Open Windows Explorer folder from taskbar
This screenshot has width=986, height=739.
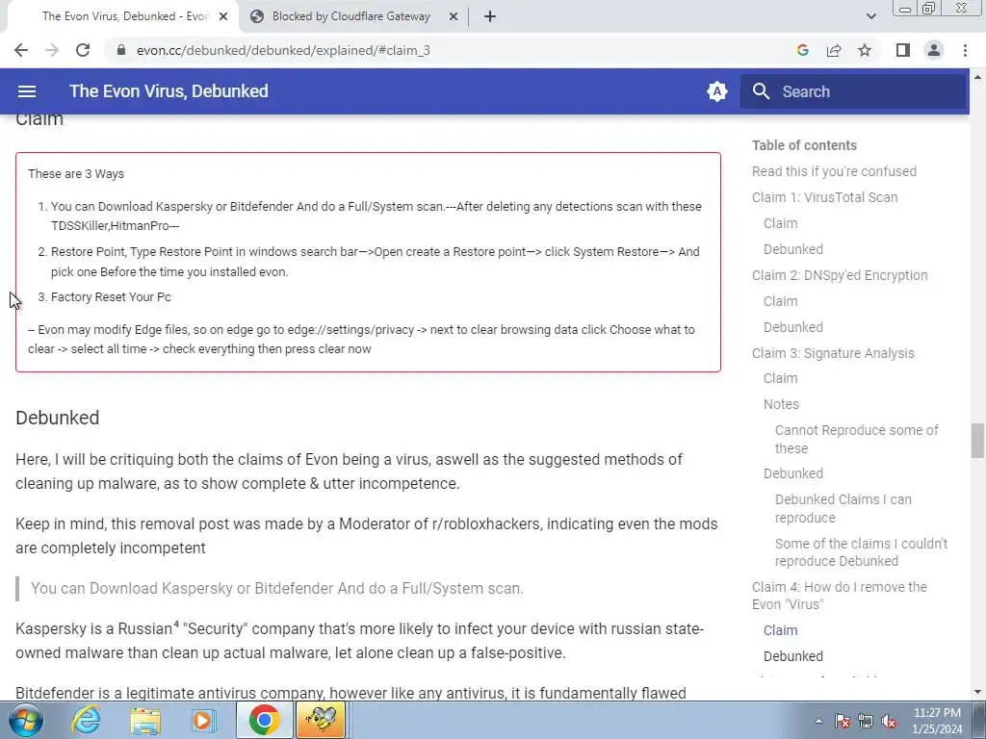tap(145, 720)
